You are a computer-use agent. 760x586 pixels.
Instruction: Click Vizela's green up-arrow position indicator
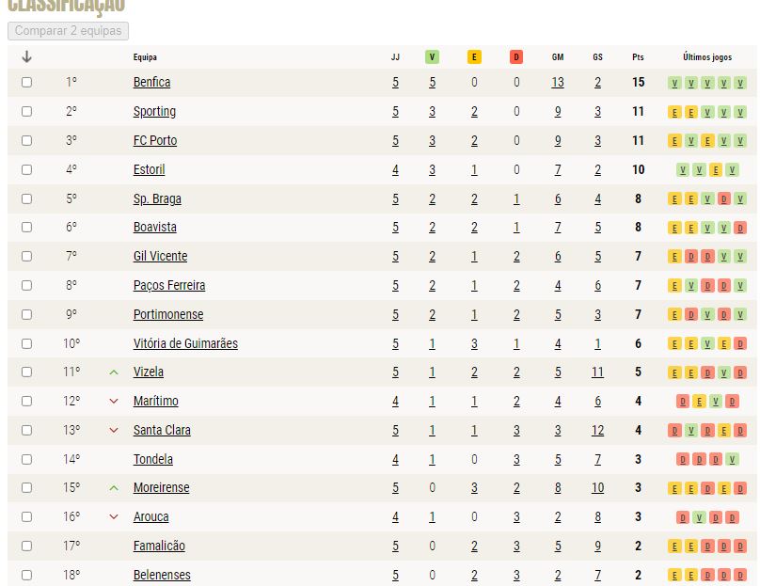[x=114, y=372]
